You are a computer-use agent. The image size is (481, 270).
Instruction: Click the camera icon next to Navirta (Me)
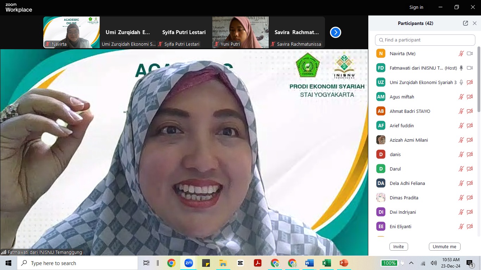click(x=469, y=54)
